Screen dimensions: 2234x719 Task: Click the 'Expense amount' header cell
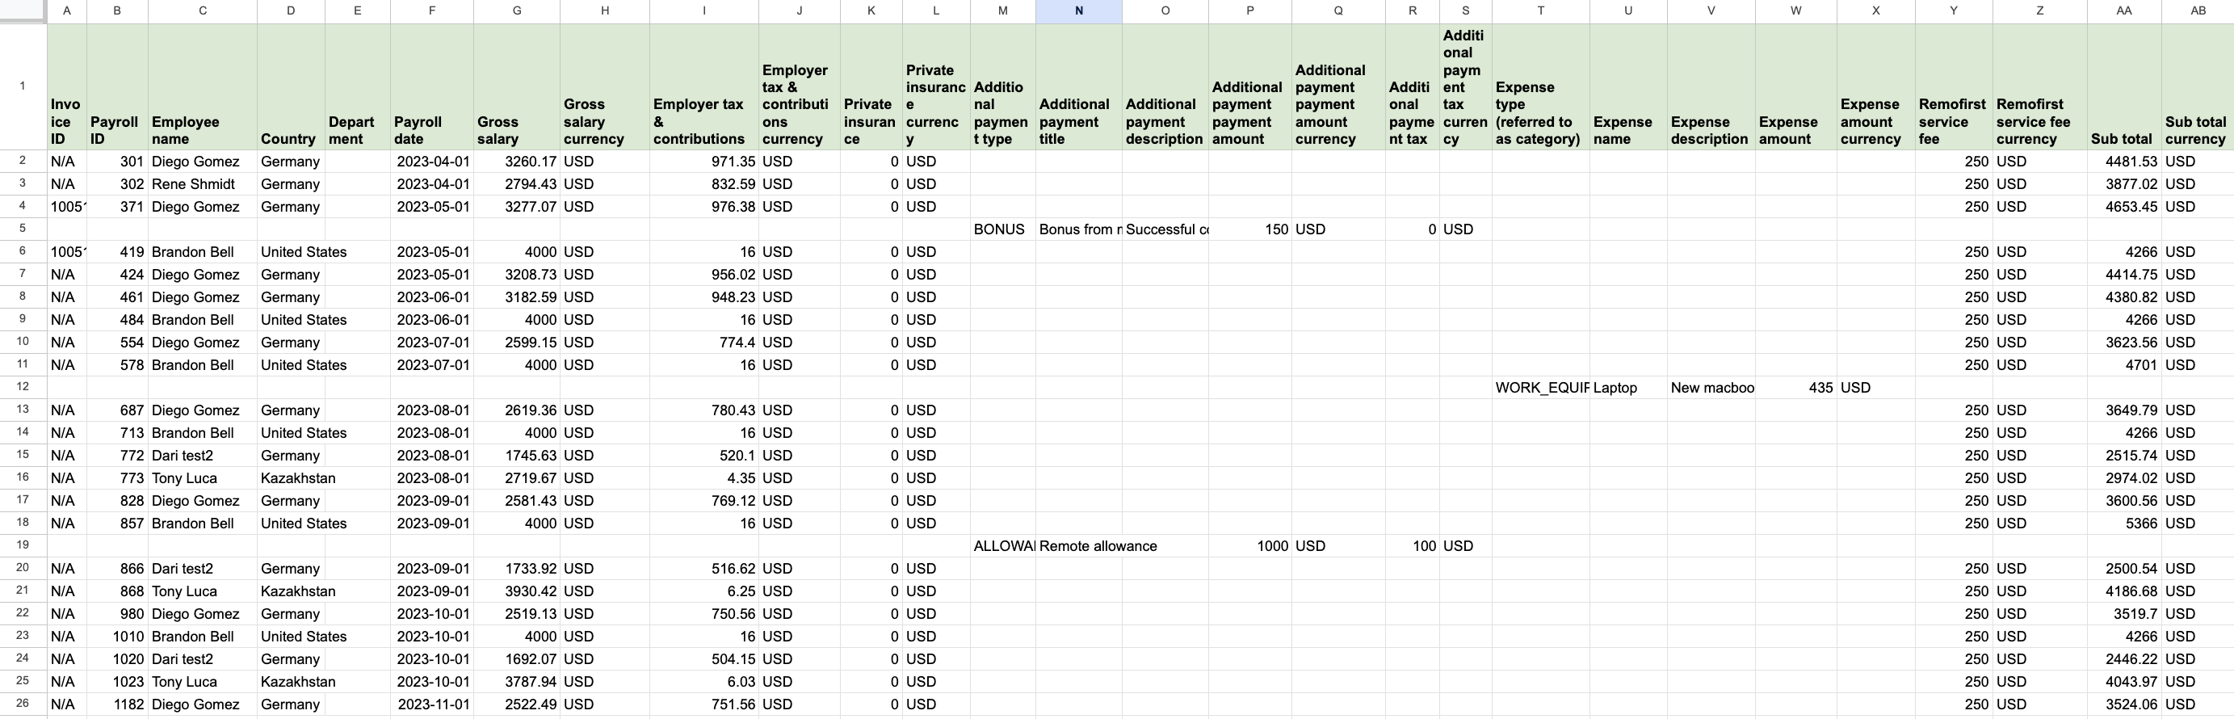point(1795,86)
